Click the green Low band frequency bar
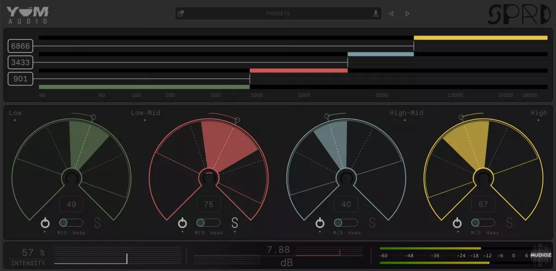This screenshot has width=556, height=271. coord(144,86)
